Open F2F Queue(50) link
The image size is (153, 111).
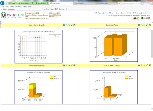[55, 13]
